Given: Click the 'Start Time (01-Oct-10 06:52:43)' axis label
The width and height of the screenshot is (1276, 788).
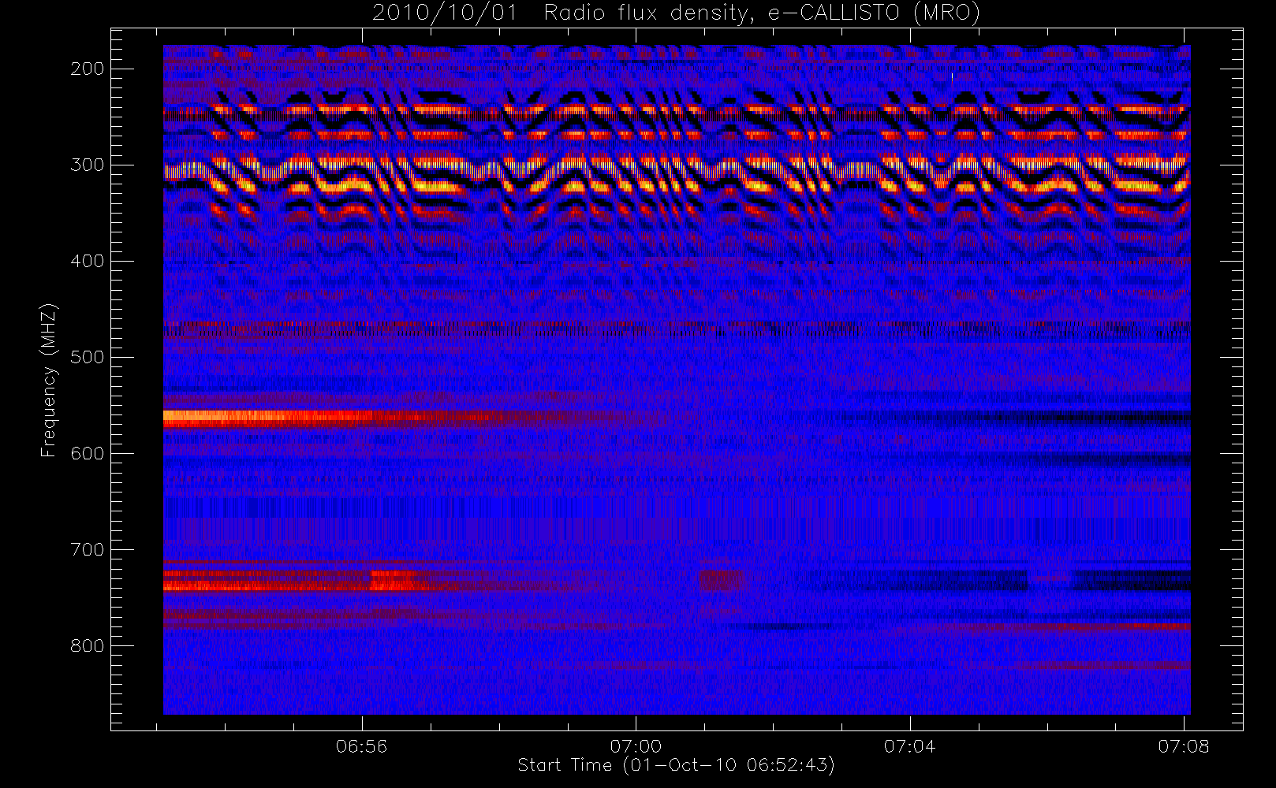Looking at the screenshot, I should (676, 765).
